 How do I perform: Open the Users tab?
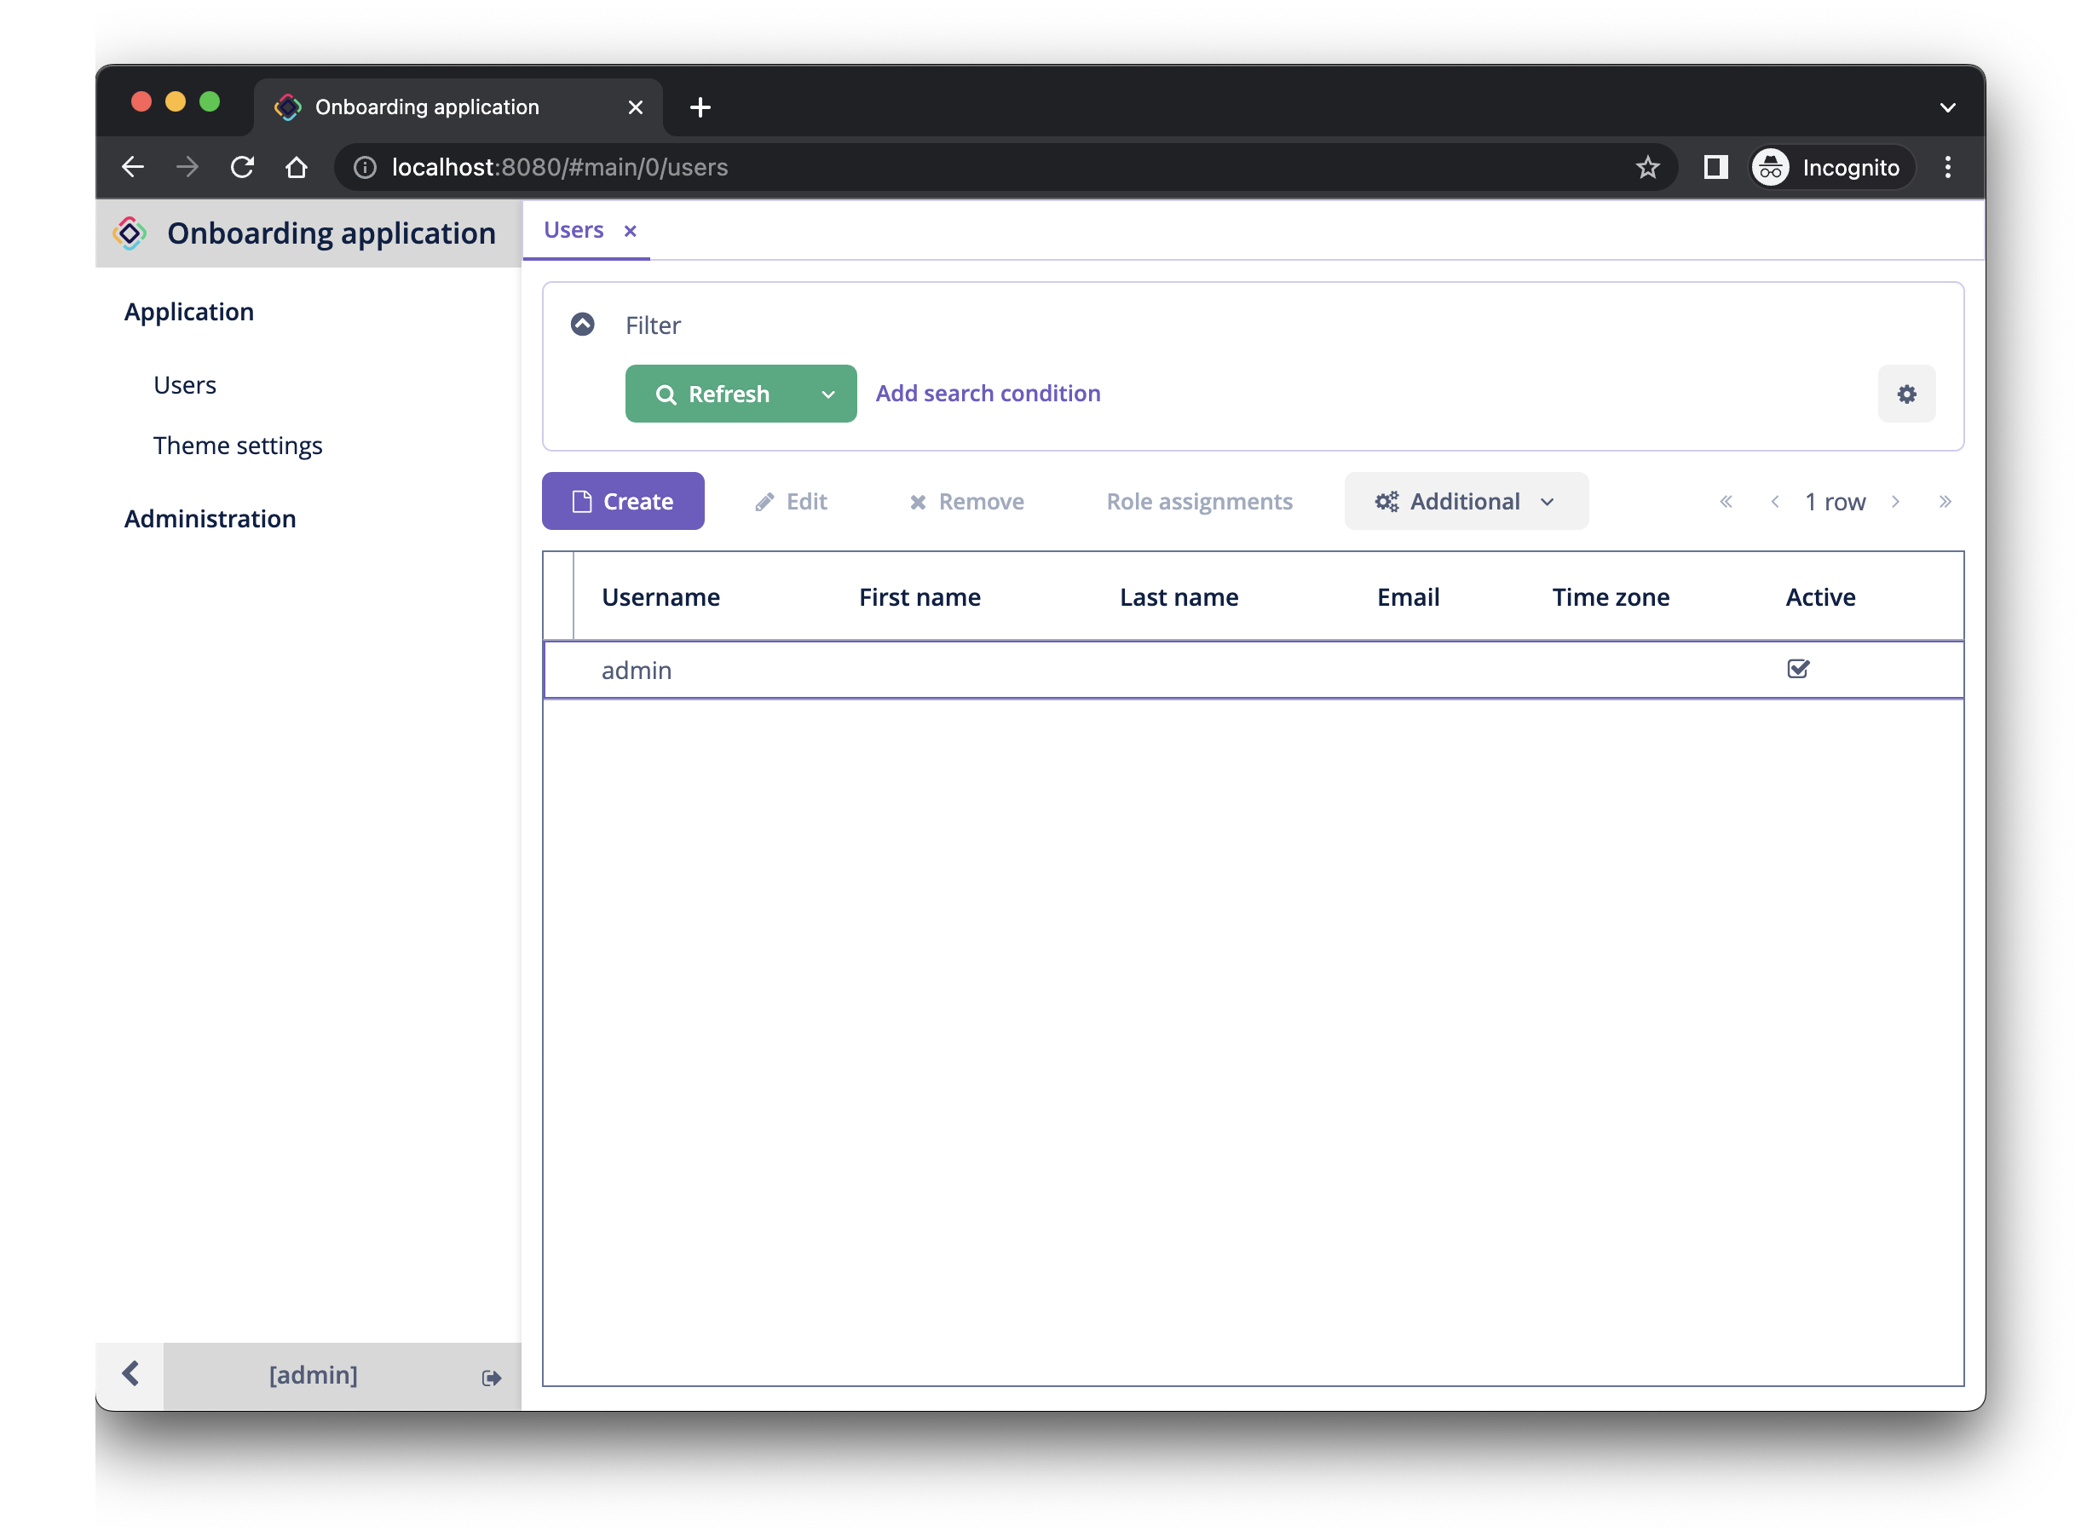pos(574,229)
